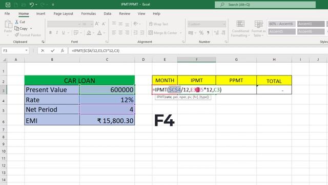Click the Font Color button
Screen dimensions: 328x185
click(99, 33)
